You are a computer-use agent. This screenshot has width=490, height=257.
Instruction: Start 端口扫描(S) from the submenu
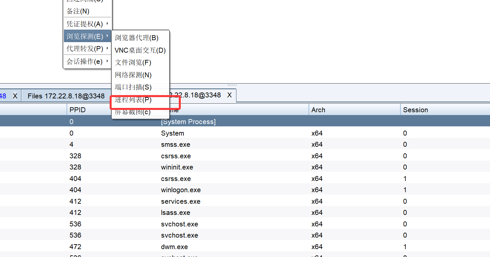tap(140, 87)
